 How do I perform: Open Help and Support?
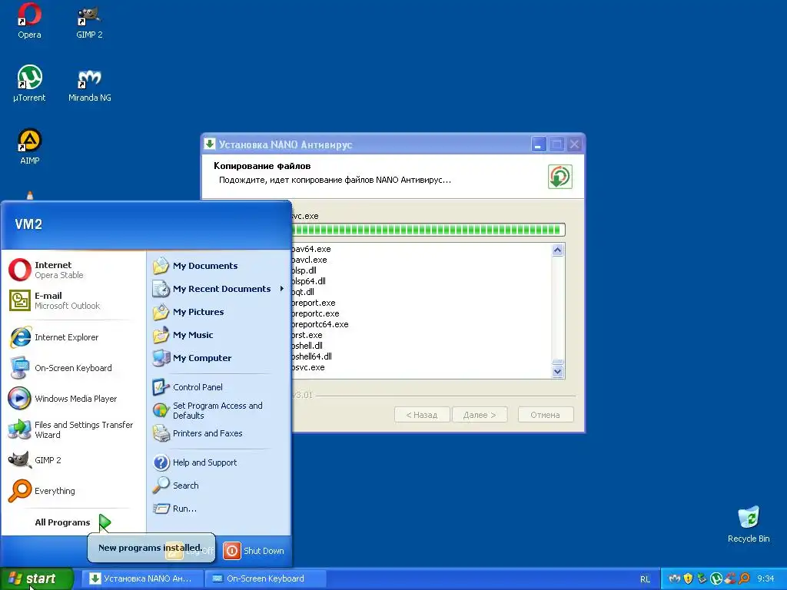coord(218,462)
